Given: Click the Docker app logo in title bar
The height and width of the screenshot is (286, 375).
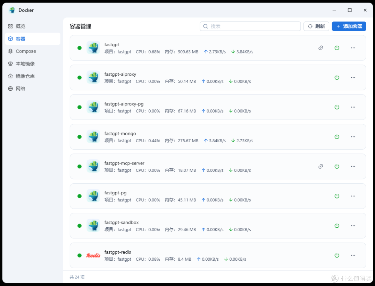Looking at the screenshot, I should click(x=12, y=10).
